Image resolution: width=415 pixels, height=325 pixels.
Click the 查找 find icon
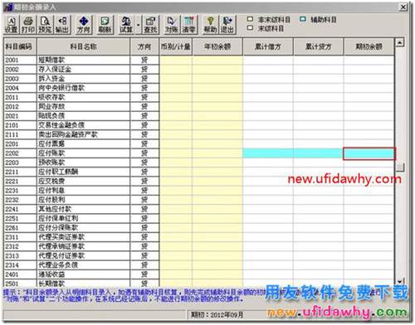click(x=151, y=25)
